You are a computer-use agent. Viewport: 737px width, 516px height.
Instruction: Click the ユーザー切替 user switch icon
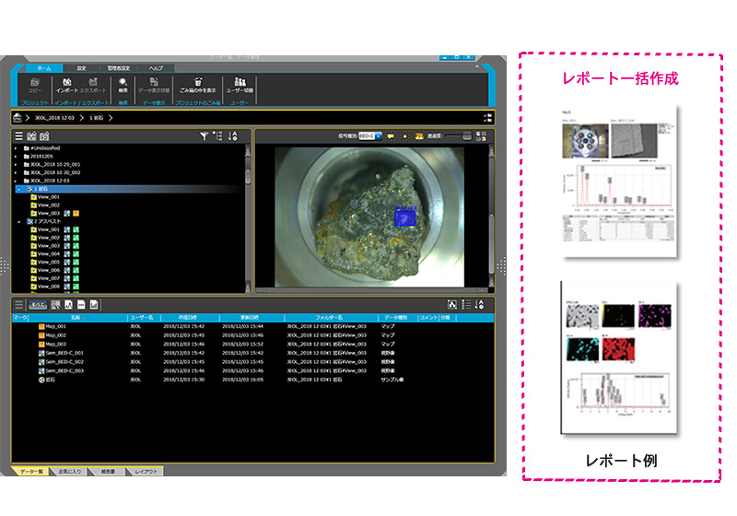(240, 84)
